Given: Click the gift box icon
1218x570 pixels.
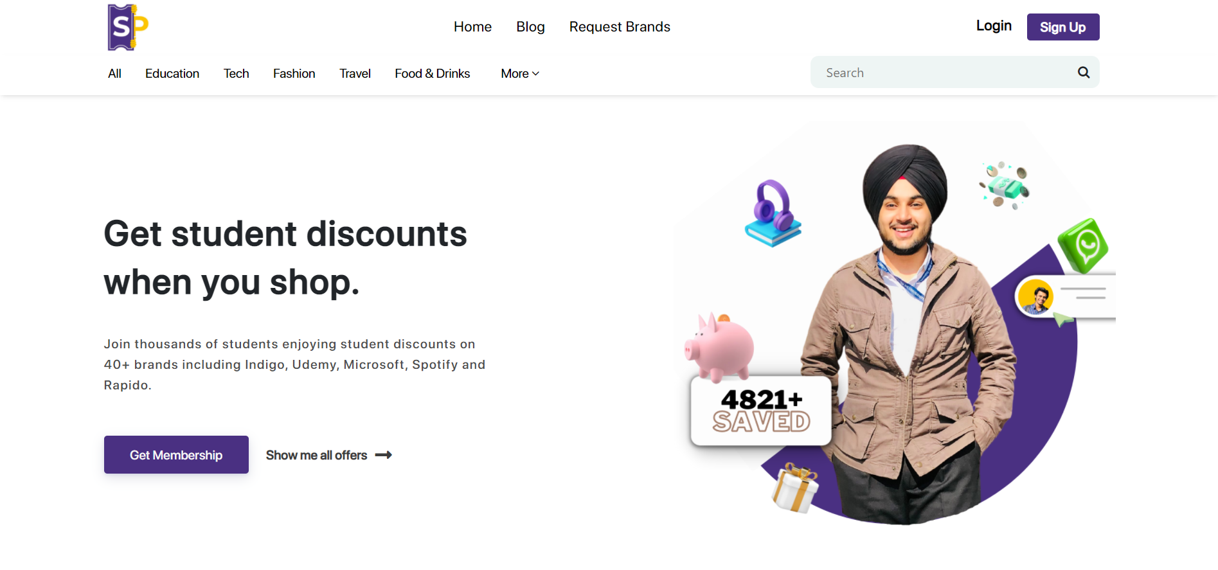Looking at the screenshot, I should [795, 488].
